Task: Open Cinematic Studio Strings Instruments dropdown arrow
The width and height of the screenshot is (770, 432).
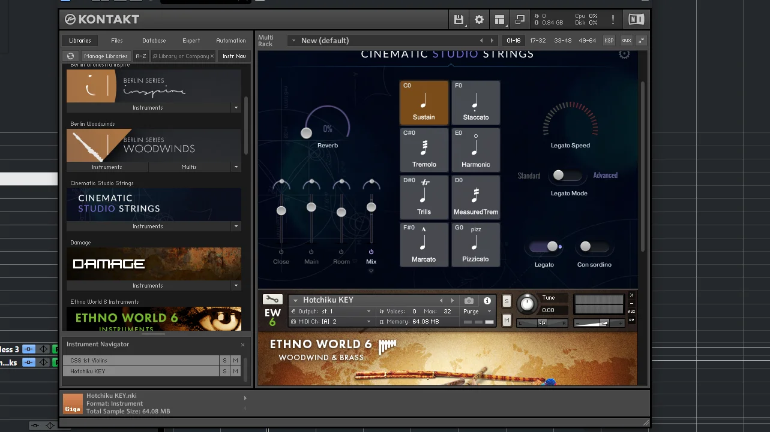Action: tap(236, 226)
